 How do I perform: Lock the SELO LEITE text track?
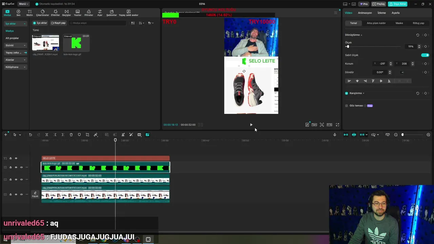point(11,158)
